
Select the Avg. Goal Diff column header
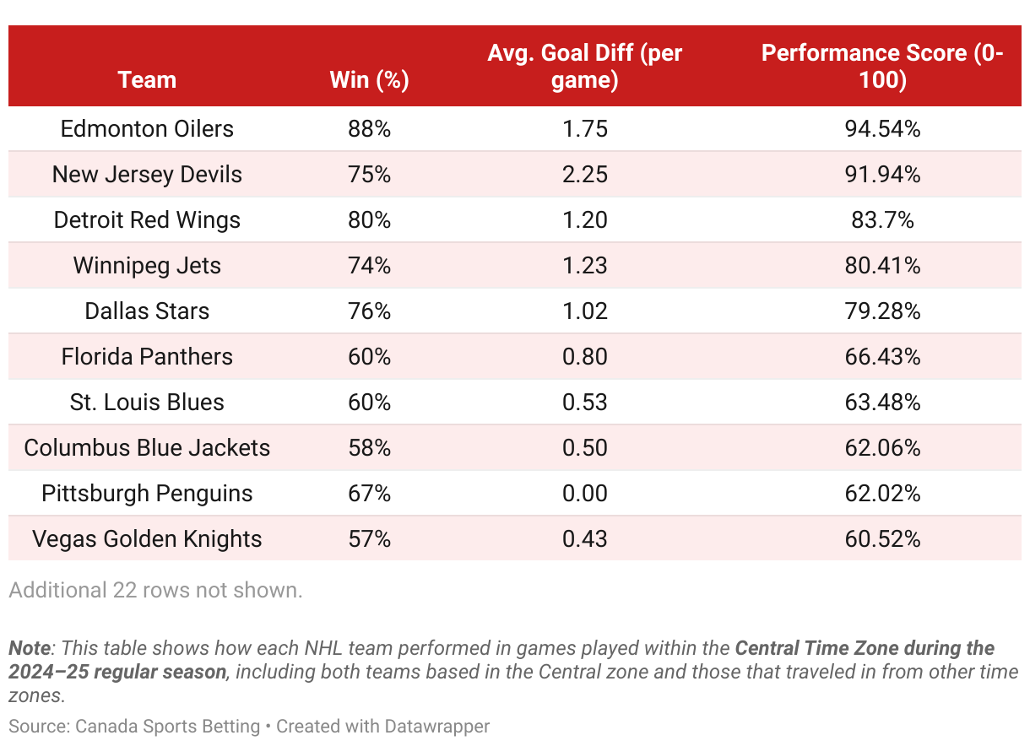tap(585, 67)
